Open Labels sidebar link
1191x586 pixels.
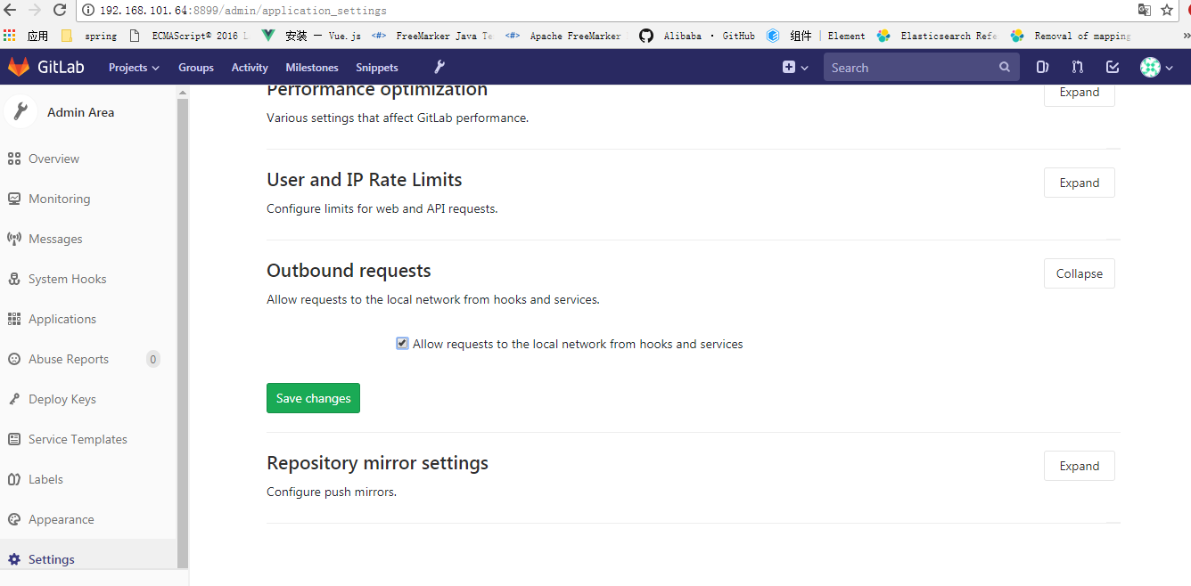coord(45,479)
